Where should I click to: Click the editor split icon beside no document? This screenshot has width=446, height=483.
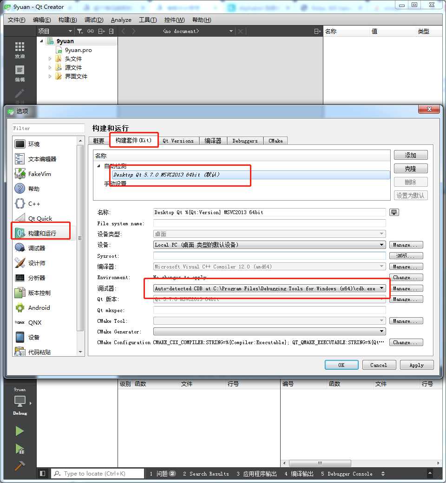[317, 31]
